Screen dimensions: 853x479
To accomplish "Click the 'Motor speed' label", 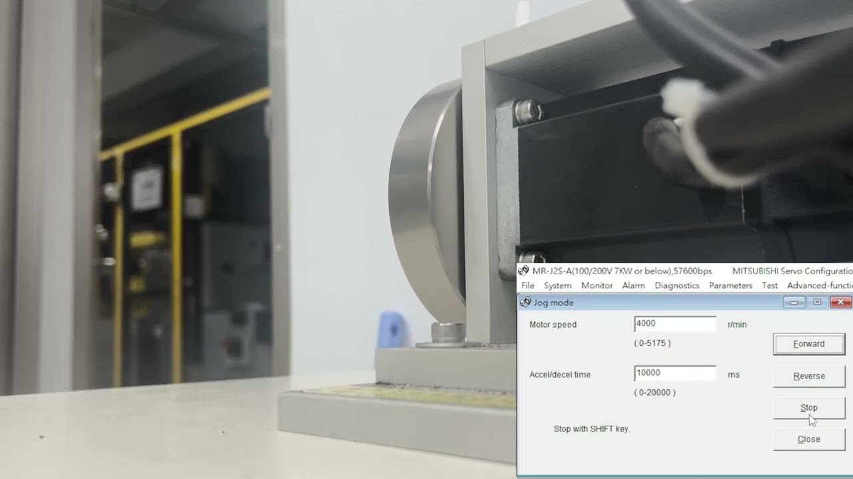I will click(x=553, y=325).
